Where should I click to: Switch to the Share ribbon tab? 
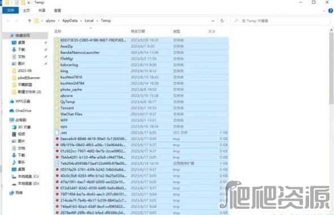pos(42,10)
